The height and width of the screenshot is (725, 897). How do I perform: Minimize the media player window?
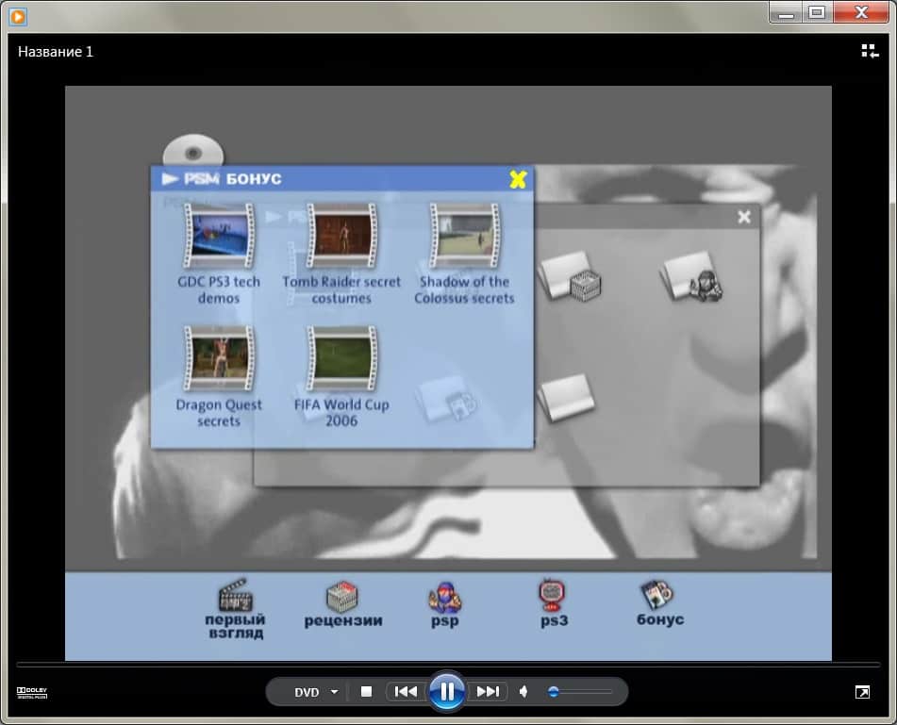click(786, 12)
